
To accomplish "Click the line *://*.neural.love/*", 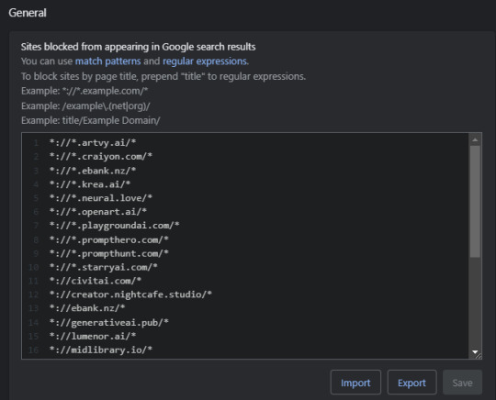I will tap(101, 198).
